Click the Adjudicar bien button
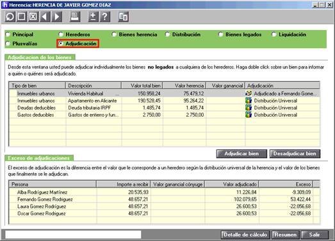The width and height of the screenshot is (335, 241). 241,154
